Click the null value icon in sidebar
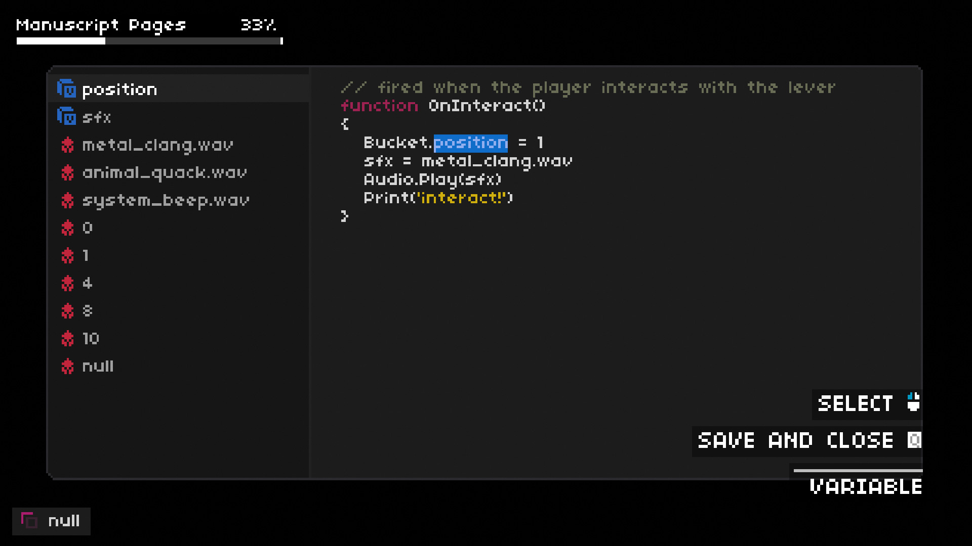The height and width of the screenshot is (546, 972). pyautogui.click(x=67, y=366)
